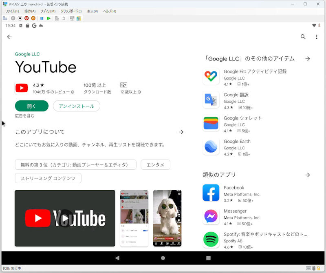Open the 操作(A) menu
Image resolution: width=326 pixels, height=273 pixels.
30,11
